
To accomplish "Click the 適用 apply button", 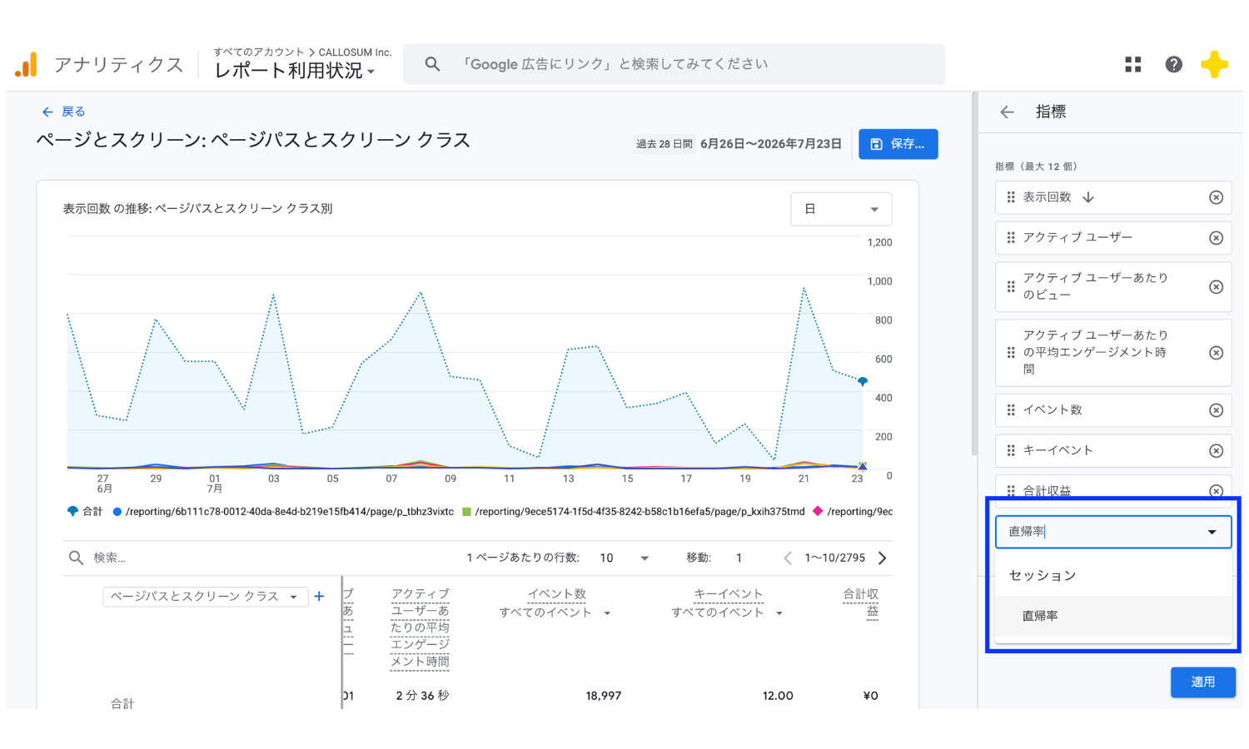I will (x=1202, y=682).
